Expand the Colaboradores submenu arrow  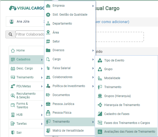pyautogui.click(x=93, y=77)
